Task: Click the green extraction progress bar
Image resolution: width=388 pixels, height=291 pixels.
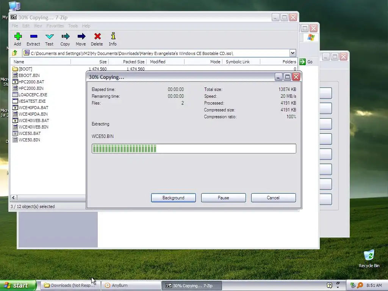Action: point(194,149)
